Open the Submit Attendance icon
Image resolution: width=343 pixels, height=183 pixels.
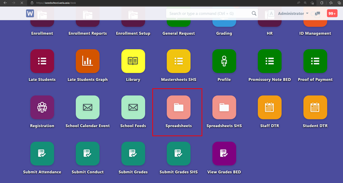point(42,153)
